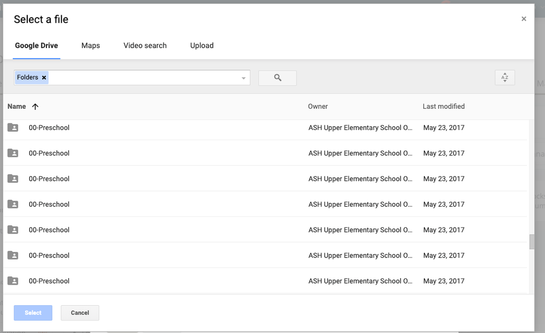
Task: Sort by the Owner column header
Action: pos(318,107)
